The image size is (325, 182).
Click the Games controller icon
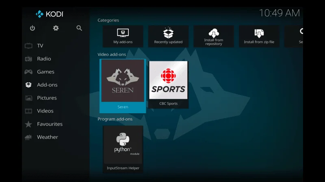point(28,72)
